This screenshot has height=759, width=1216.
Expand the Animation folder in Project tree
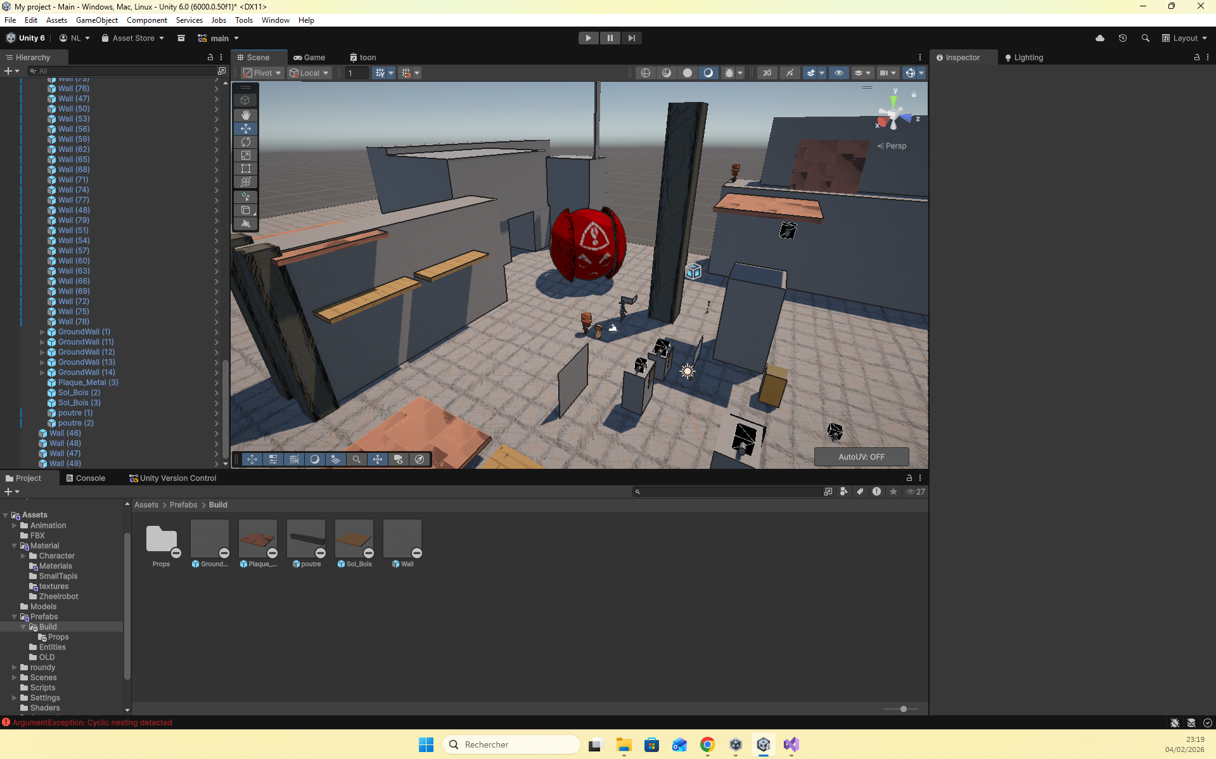click(14, 526)
